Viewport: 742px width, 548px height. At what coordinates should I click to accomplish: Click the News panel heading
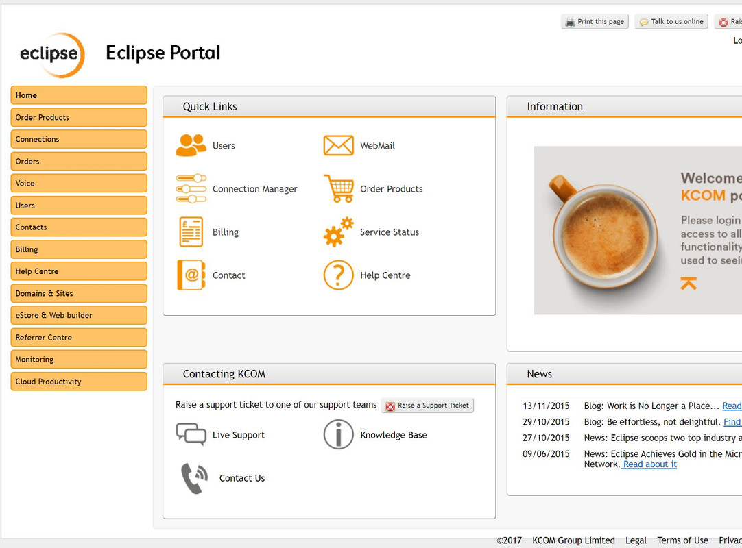click(539, 374)
